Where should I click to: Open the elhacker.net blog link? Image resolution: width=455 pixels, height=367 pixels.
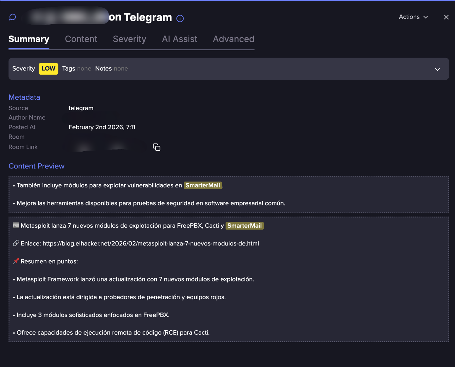point(150,243)
